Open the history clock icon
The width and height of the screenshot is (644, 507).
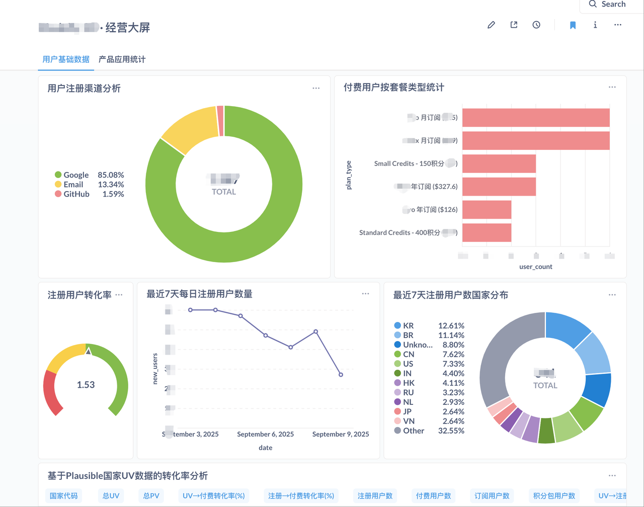point(536,25)
